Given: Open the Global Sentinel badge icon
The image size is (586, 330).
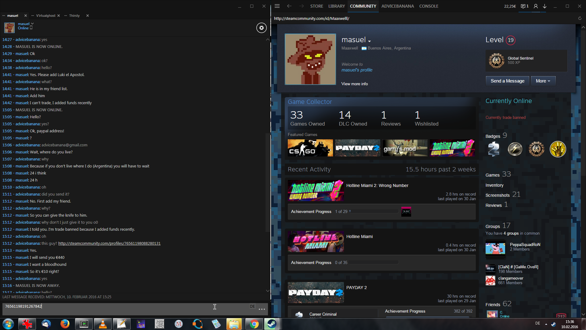Looking at the screenshot, I should click(497, 61).
